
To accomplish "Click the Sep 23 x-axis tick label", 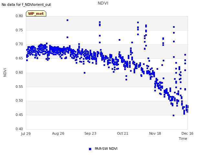I will (x=90, y=133).
